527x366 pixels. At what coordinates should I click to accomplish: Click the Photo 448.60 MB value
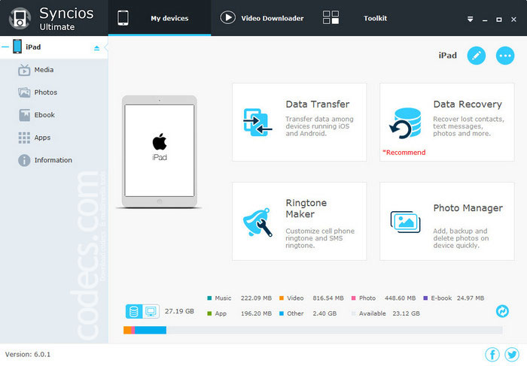(x=400, y=298)
